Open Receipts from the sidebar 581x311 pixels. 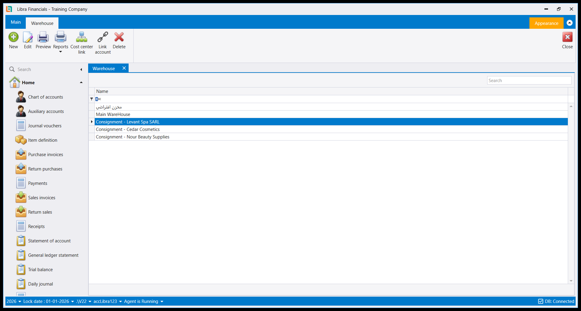coord(36,227)
